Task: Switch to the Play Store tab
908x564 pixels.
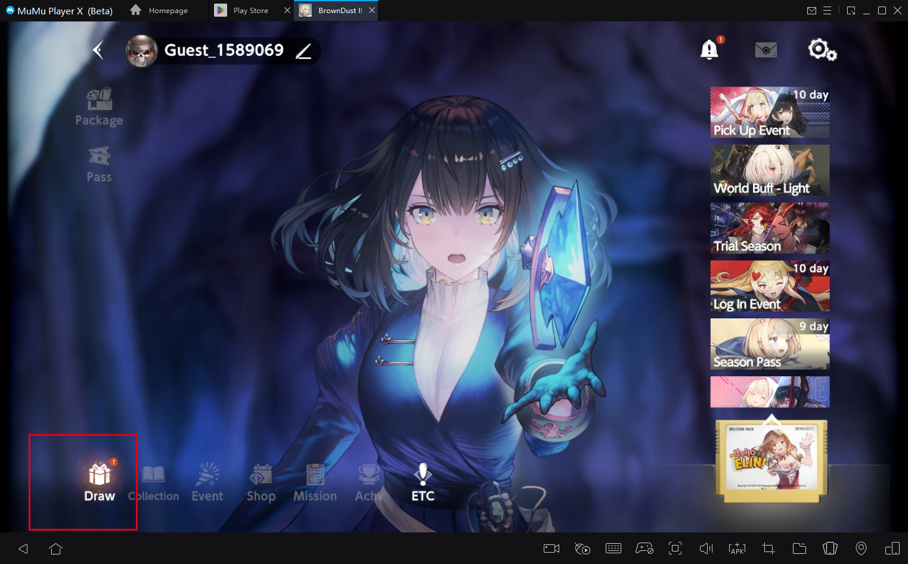Action: click(250, 11)
